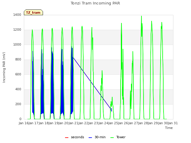This screenshot has width=191, height=143.
Task: Toggle the seconds legend entry
Action: click(75, 137)
